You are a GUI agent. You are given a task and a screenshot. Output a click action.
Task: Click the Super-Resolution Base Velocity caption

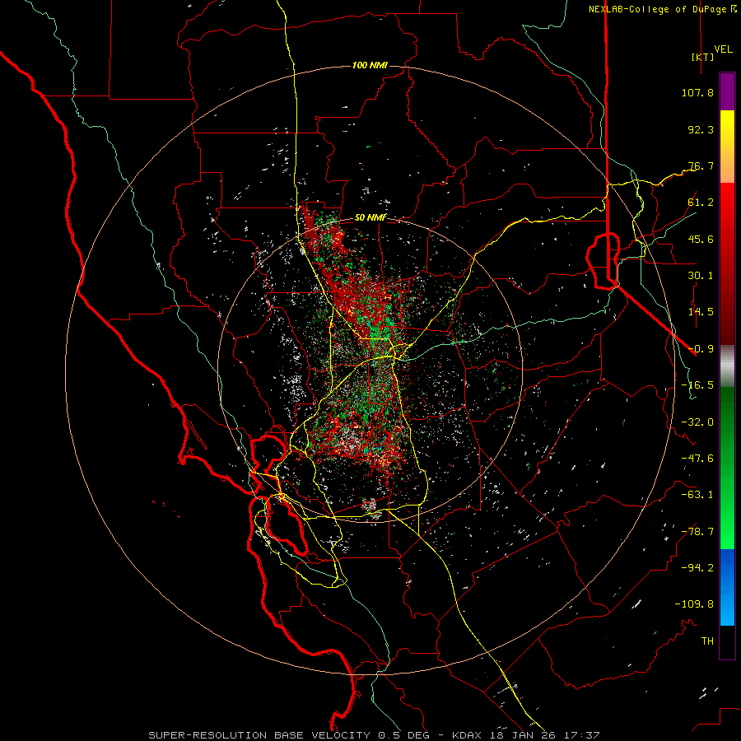(375, 735)
